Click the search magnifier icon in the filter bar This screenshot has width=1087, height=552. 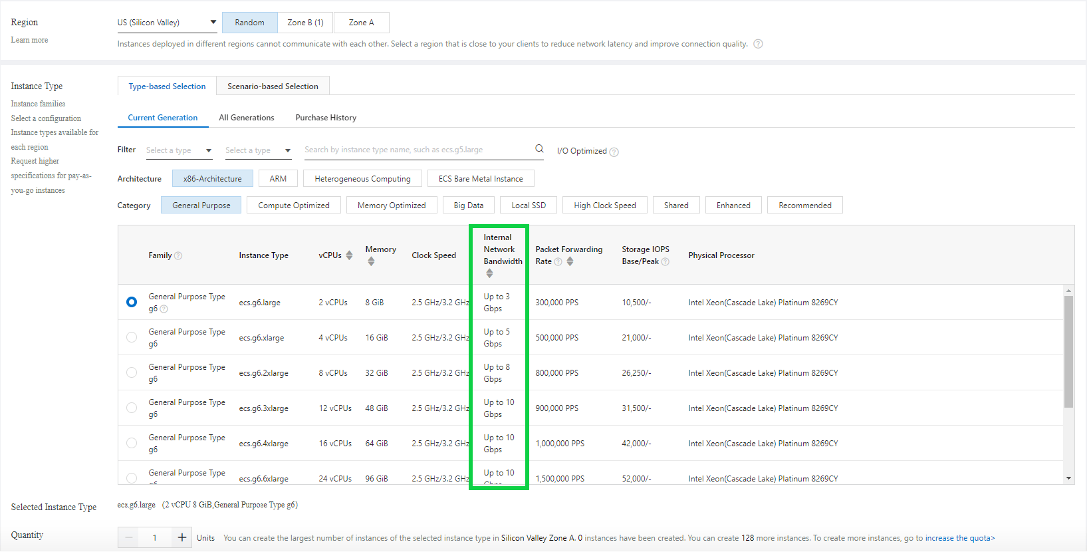539,149
